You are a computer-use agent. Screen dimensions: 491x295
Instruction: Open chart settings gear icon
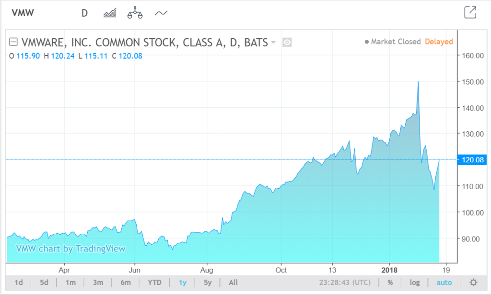pyautogui.click(x=473, y=283)
